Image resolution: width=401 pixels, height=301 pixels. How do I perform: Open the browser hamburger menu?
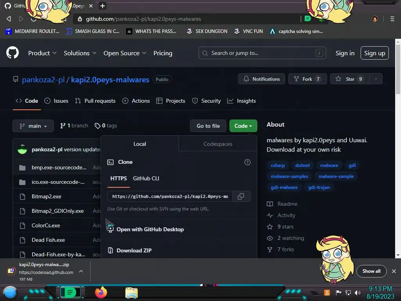pos(392,19)
